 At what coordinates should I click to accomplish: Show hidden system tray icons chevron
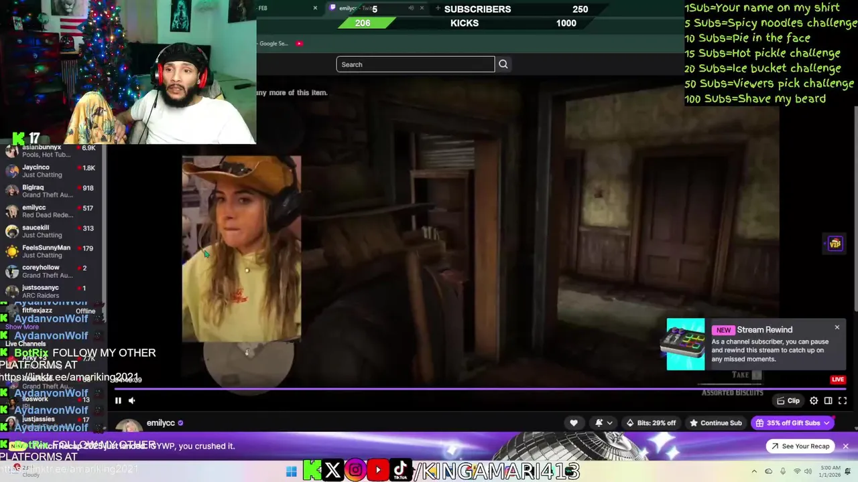[x=754, y=471]
